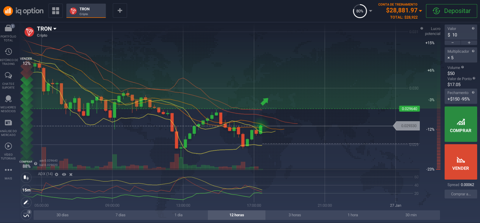This screenshot has width=480, height=223.
Task: Open Melhores Negócios leaderboard
Action: 9,104
